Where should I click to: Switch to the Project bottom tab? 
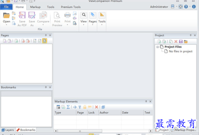pos(162,130)
